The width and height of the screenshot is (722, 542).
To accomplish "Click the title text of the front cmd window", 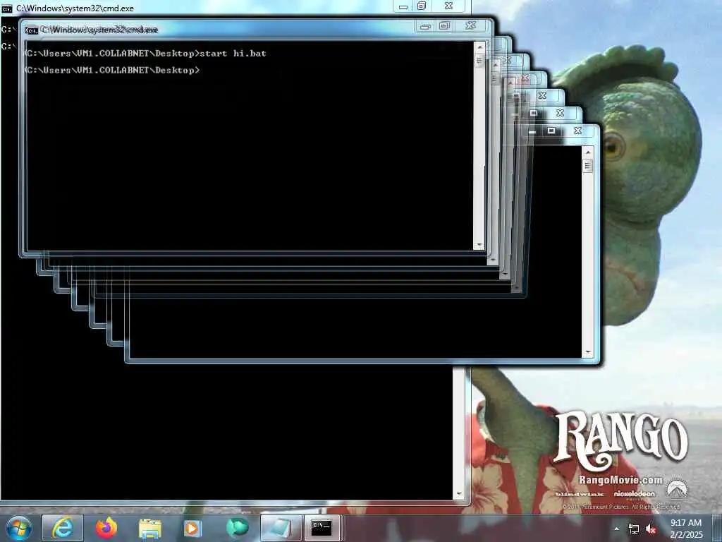I will point(100,30).
